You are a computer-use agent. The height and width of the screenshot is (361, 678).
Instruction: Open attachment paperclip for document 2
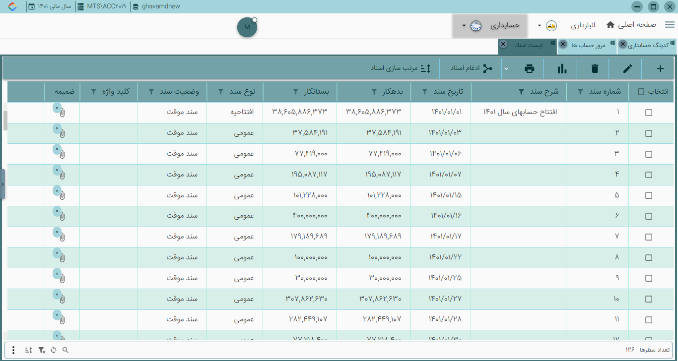click(x=62, y=133)
